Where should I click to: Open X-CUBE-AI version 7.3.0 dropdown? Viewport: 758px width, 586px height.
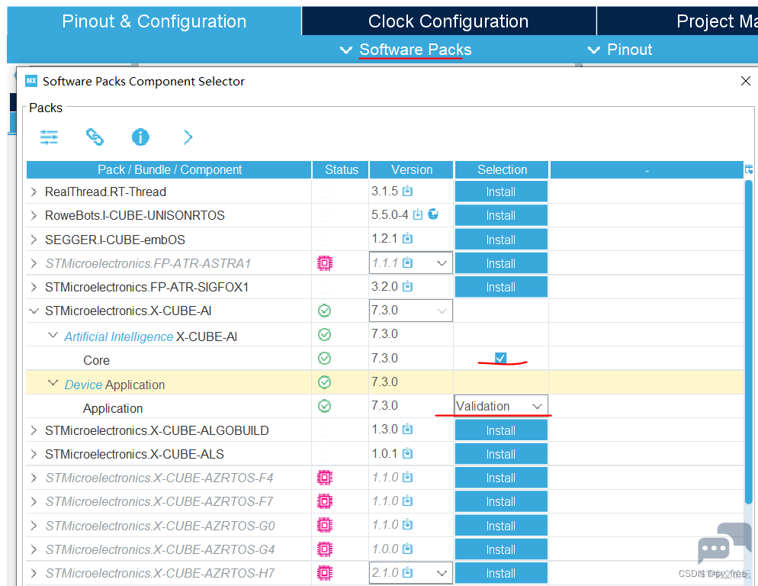[x=411, y=311]
